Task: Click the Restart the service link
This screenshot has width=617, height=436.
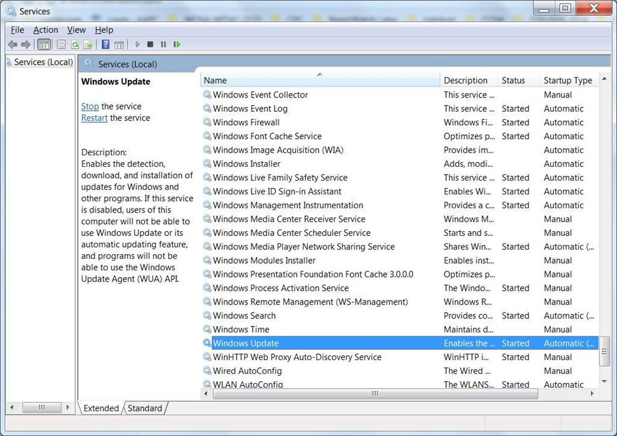Action: click(x=95, y=118)
